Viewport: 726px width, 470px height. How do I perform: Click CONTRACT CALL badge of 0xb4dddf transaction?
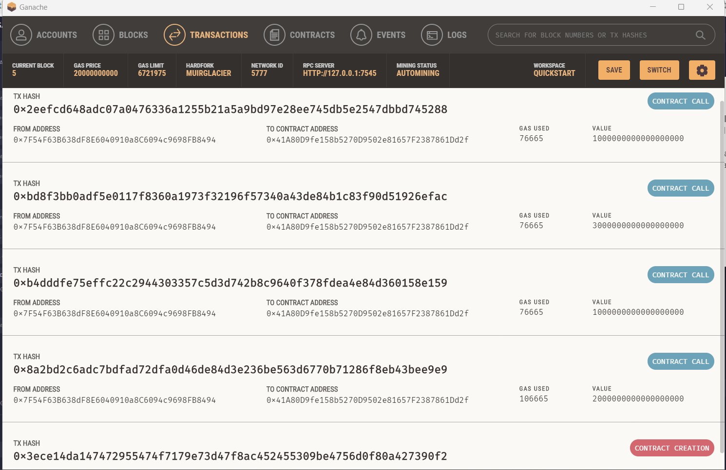point(681,275)
